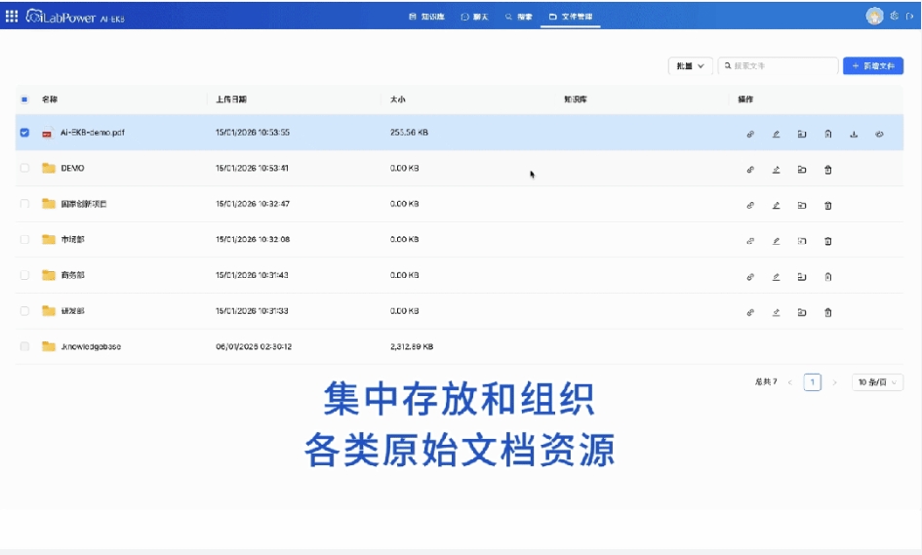Viewport: 922px width, 555px height.
Task: Click the trash icon for the 市场部 folder
Action: 827,241
